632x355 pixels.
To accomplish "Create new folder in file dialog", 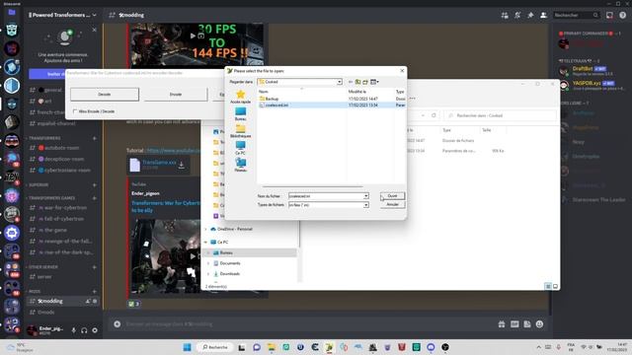I will point(365,82).
